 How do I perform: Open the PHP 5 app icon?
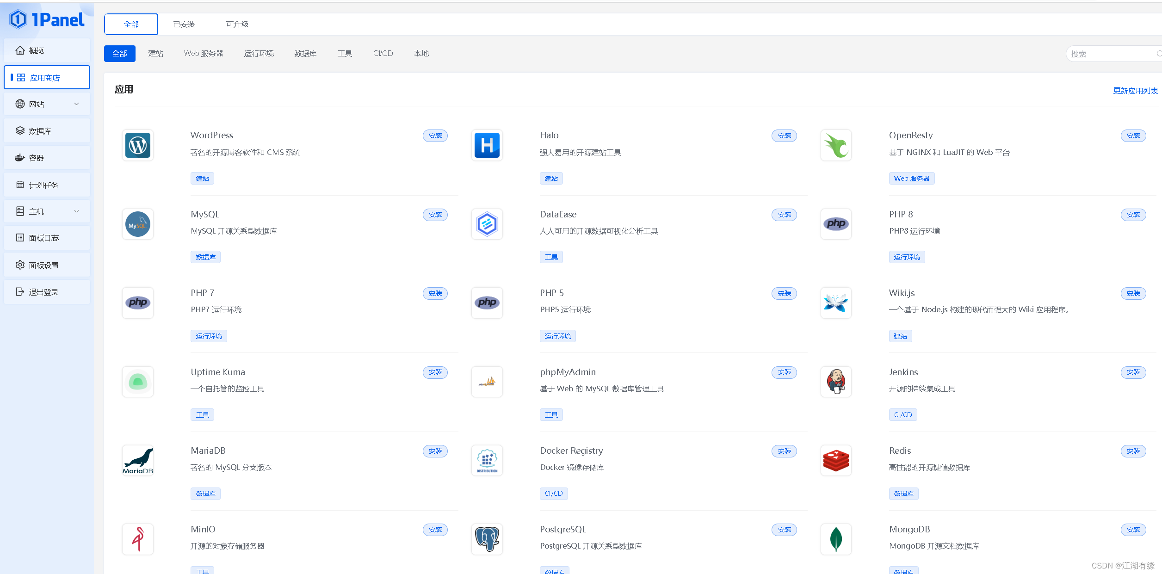[487, 303]
